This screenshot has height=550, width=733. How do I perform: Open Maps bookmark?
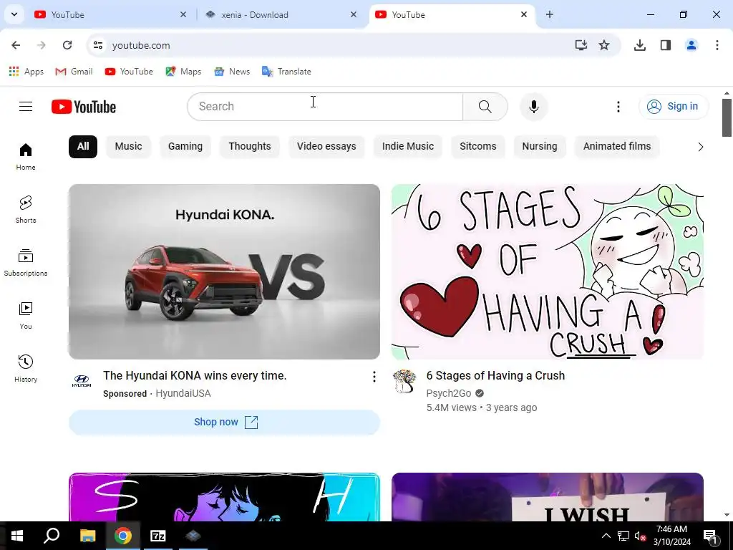click(x=183, y=72)
